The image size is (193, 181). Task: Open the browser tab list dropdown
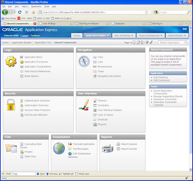[191, 24]
